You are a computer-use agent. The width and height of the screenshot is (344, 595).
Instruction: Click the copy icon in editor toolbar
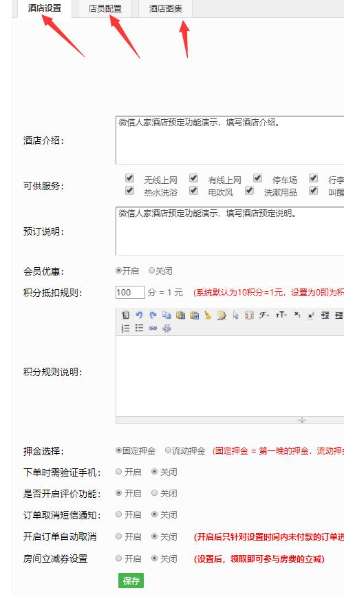point(166,315)
